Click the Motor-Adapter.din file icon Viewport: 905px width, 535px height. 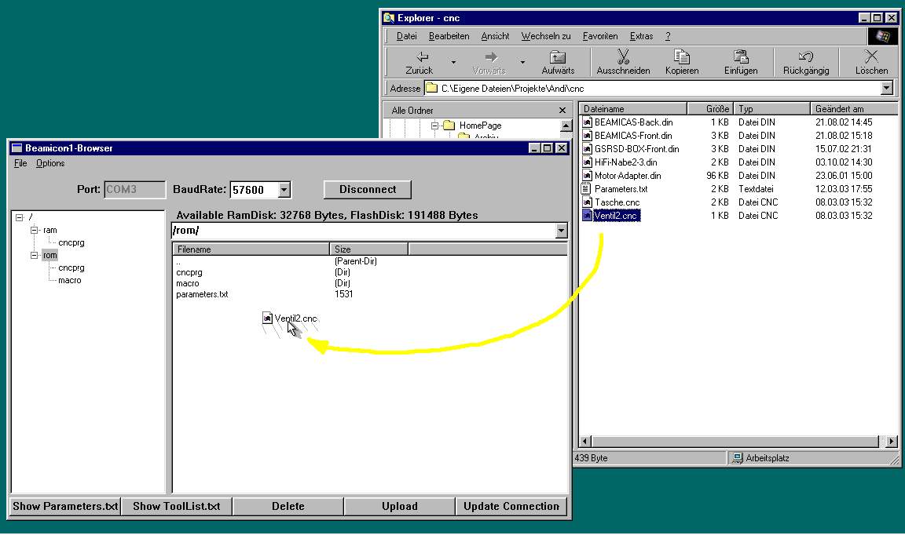(x=587, y=175)
